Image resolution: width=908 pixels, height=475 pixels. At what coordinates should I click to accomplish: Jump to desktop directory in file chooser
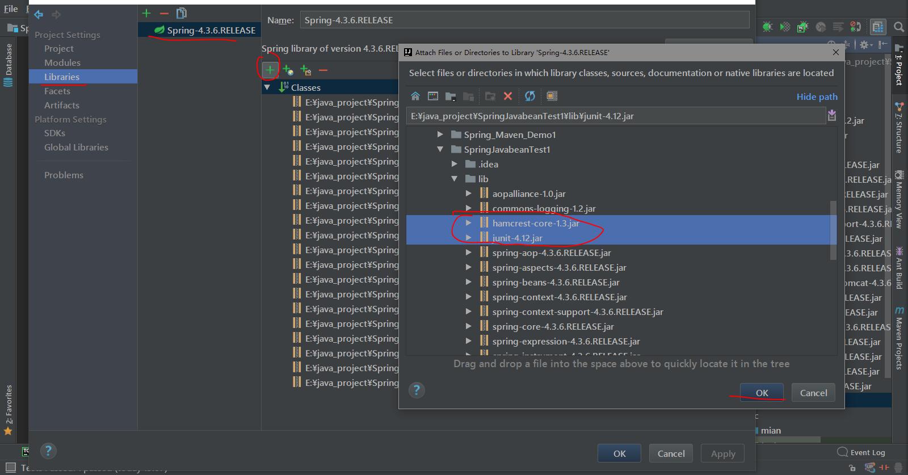tap(433, 96)
